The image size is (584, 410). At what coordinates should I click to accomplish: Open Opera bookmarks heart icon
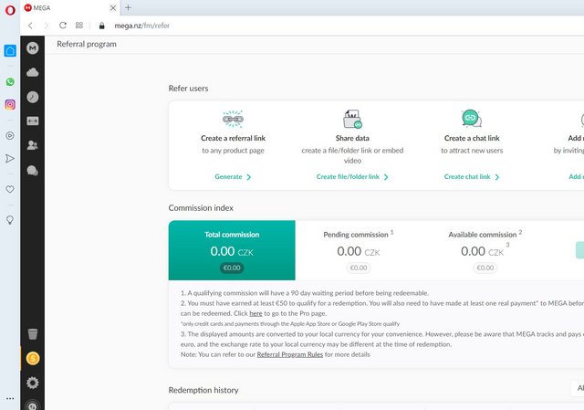(x=10, y=189)
